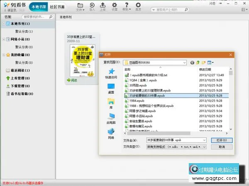Select 快速访问 (Quick access) star icon
This screenshot has width=249, height=186.
pyautogui.click(x=111, y=73)
